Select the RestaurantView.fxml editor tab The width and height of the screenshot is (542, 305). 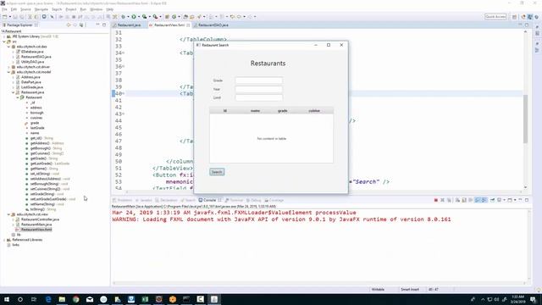point(169,25)
